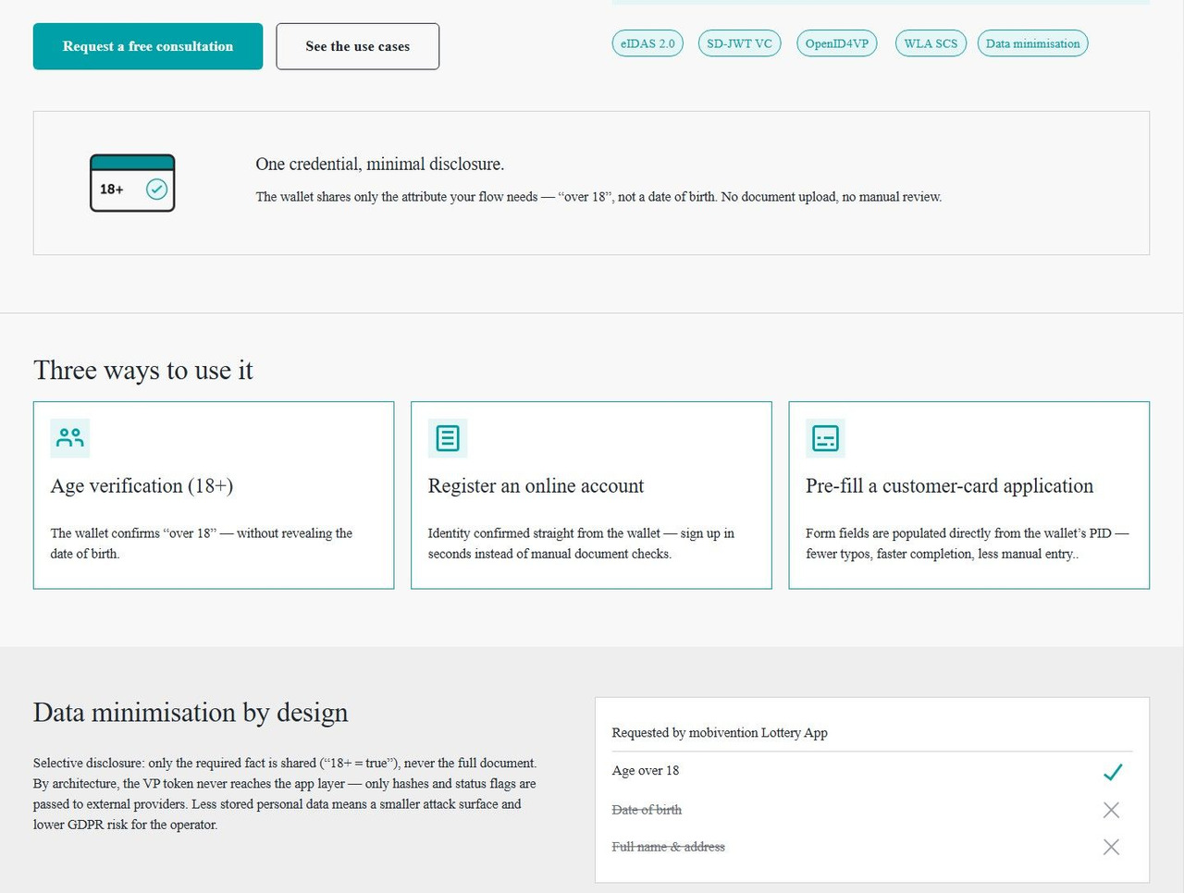Click the teal checkmark next to Age over 18
The height and width of the screenshot is (893, 1184).
(1112, 771)
